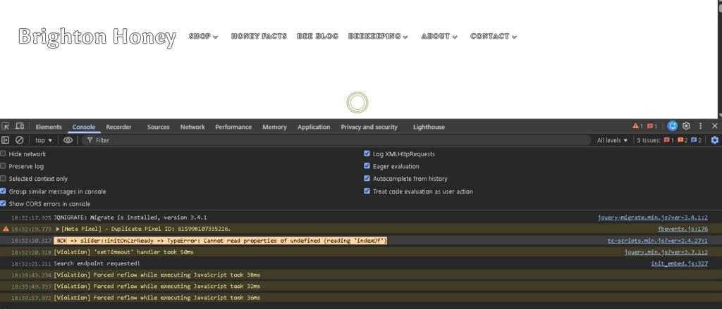Image resolution: width=722 pixels, height=309 pixels.
Task: Activate the inspect element picker icon
Action: [6, 127]
